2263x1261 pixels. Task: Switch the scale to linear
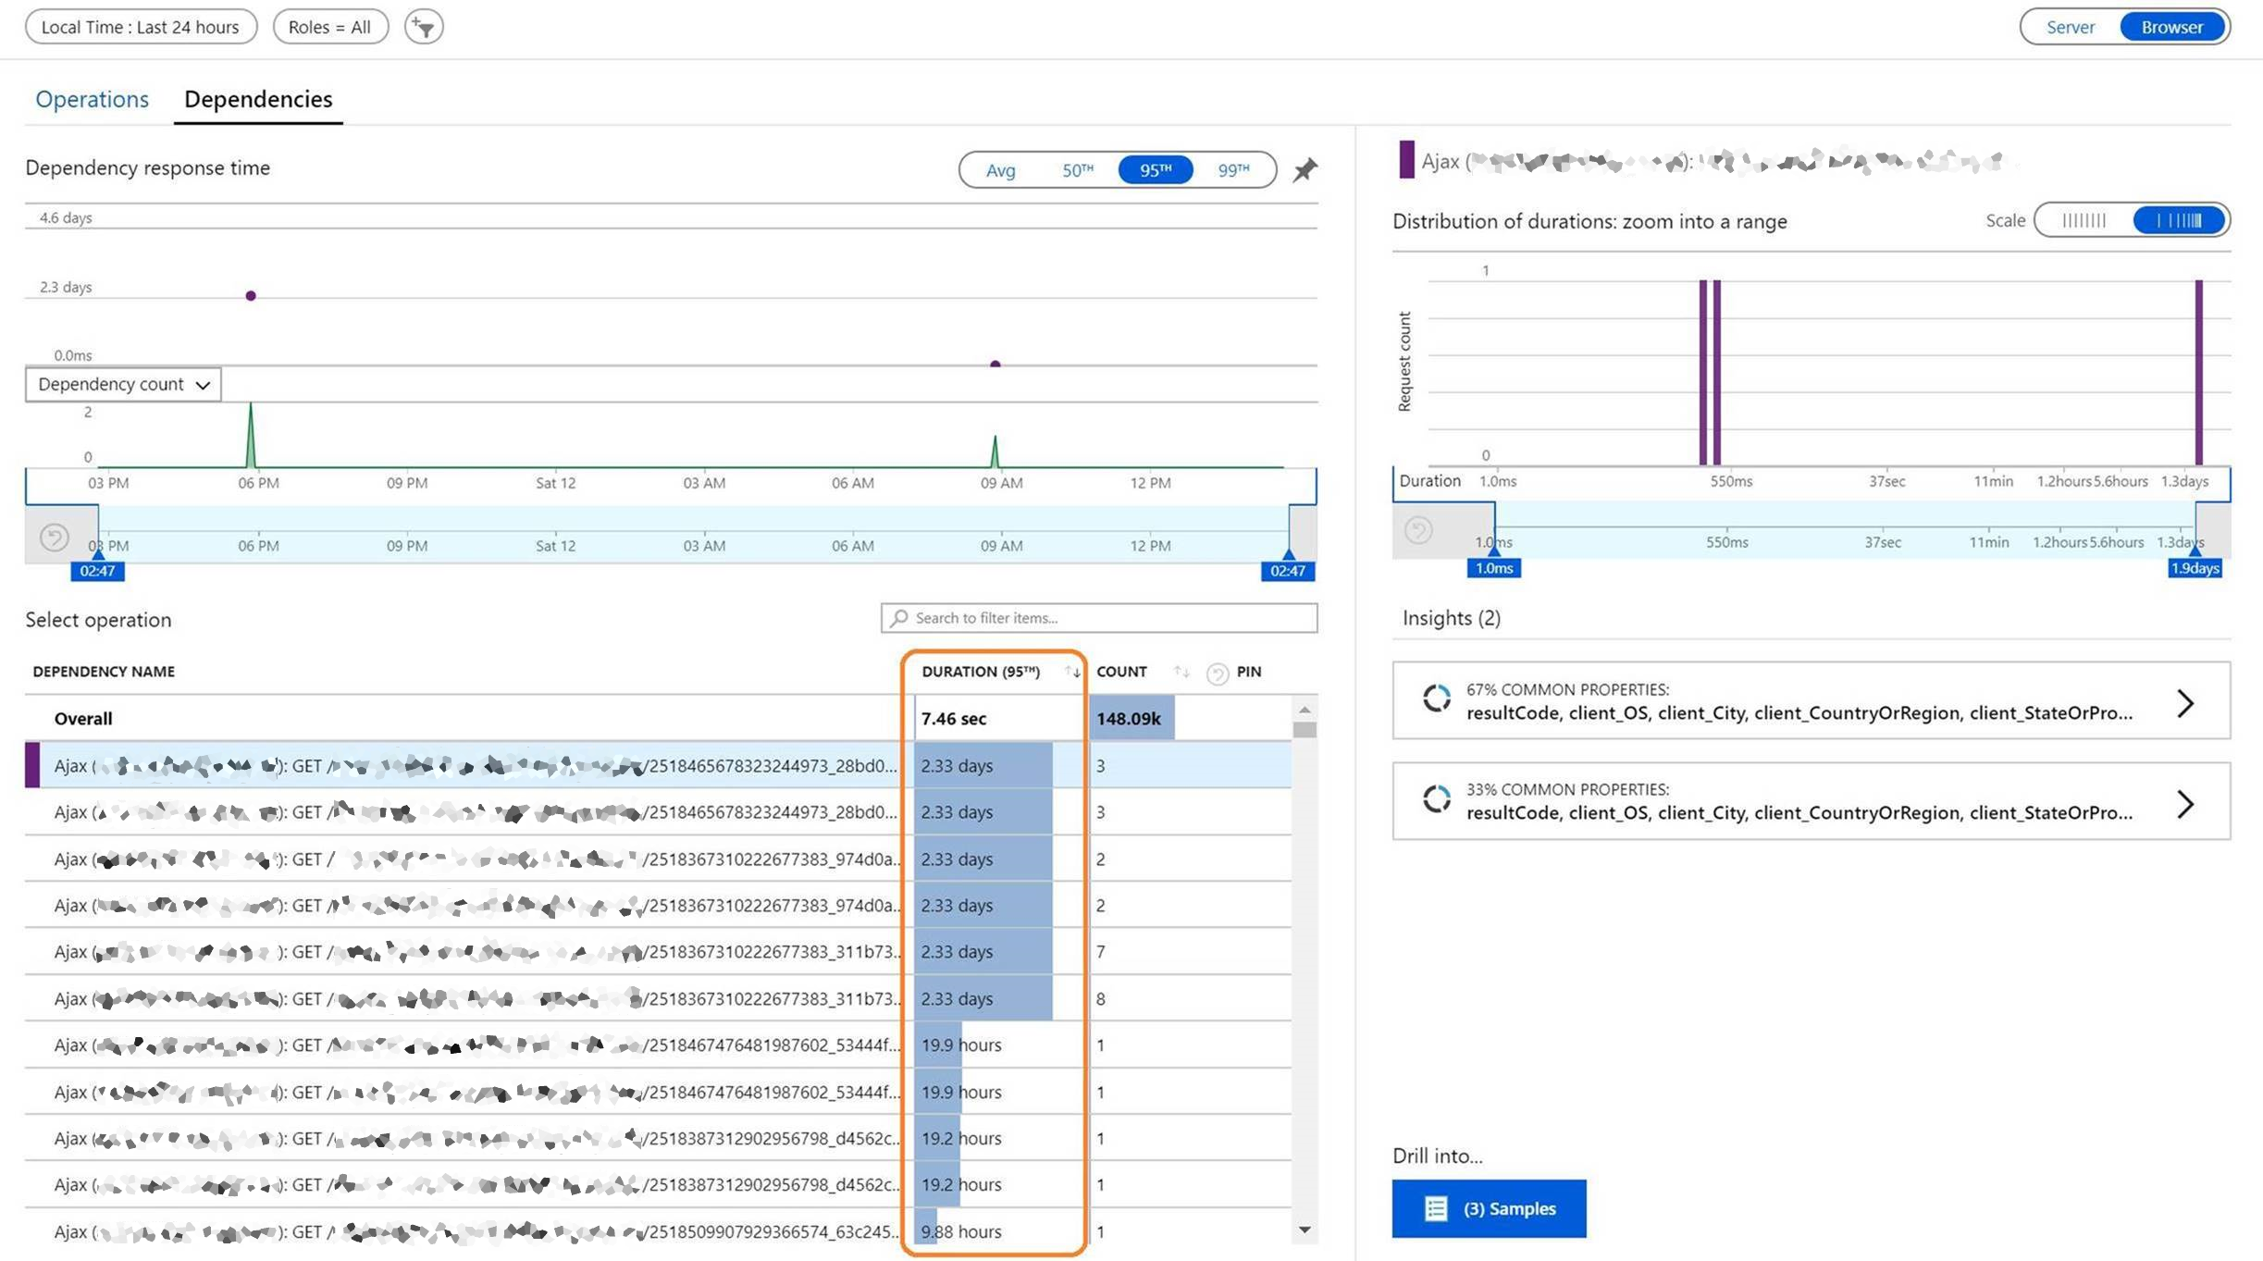(2084, 220)
